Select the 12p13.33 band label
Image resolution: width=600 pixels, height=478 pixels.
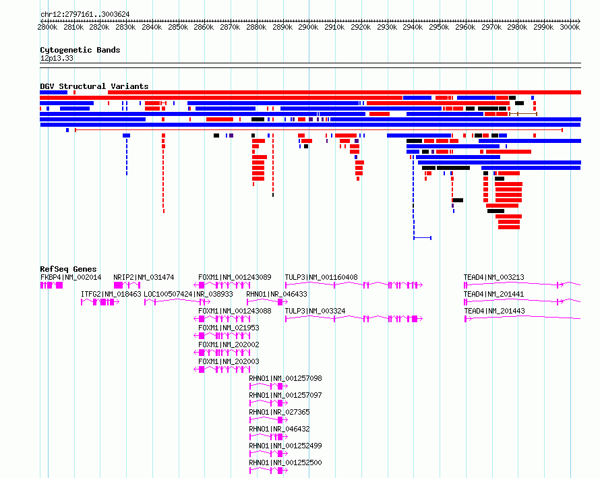(x=57, y=58)
